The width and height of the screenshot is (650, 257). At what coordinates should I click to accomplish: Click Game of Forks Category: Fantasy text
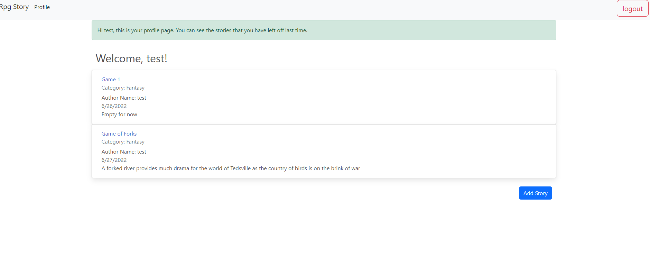point(123,142)
